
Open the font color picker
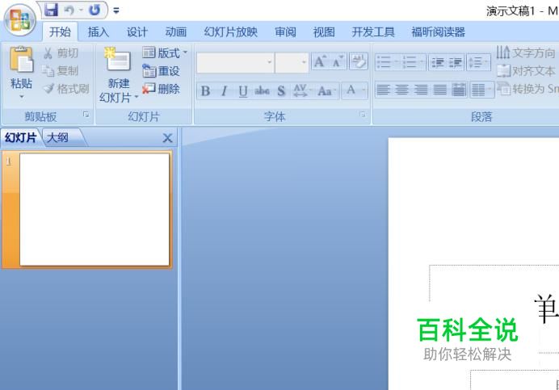point(355,90)
